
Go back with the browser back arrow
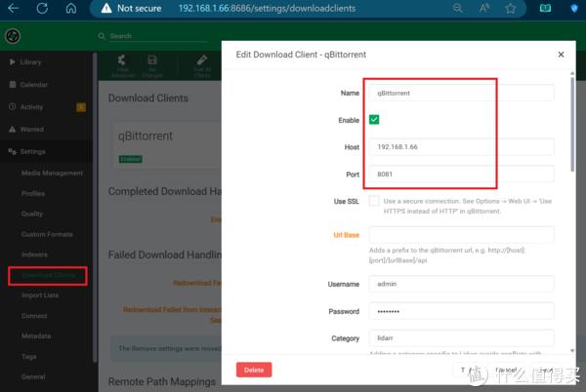pos(13,8)
